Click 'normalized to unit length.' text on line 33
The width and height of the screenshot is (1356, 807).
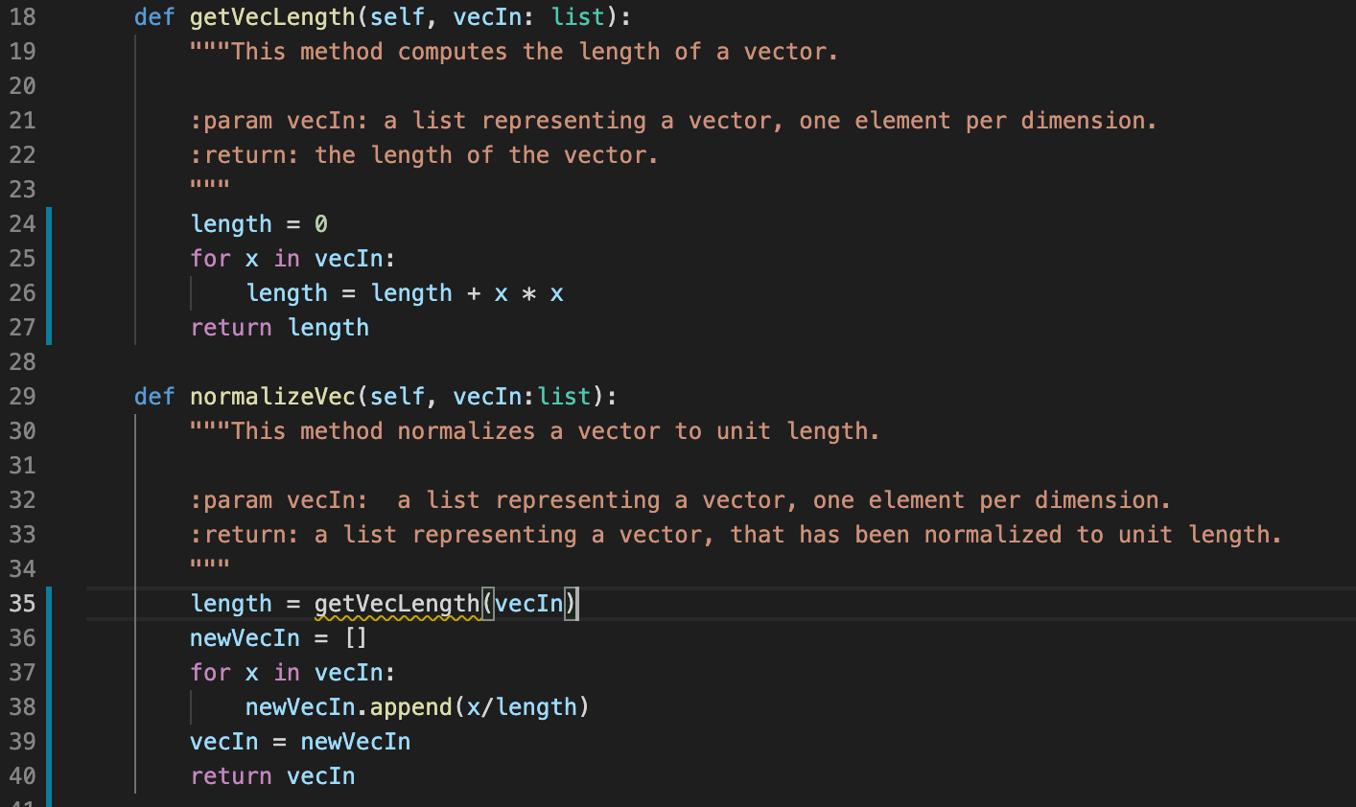(x=1103, y=535)
